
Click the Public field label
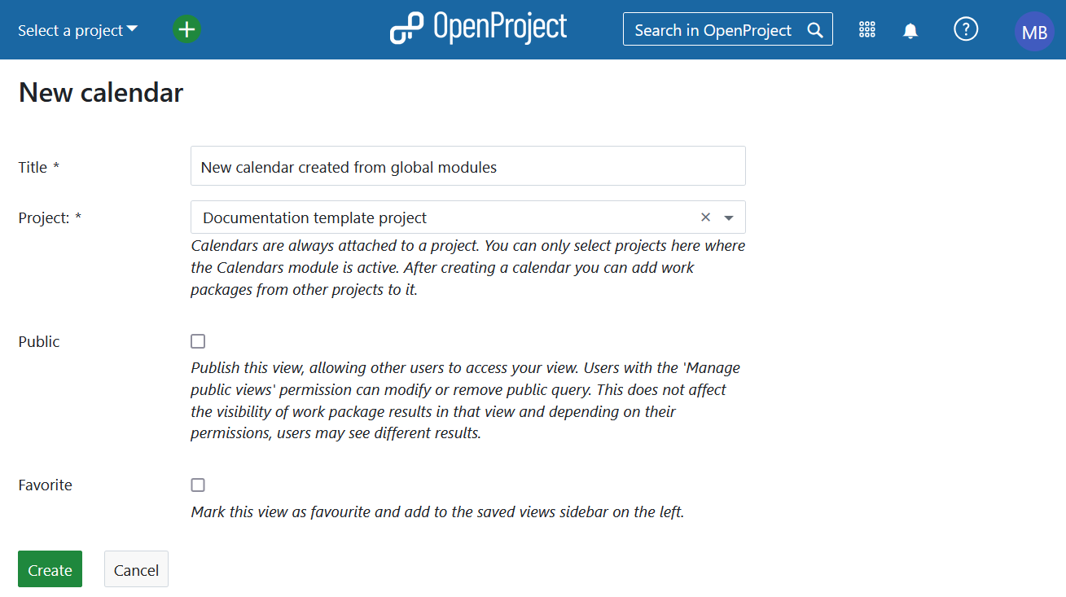coord(39,341)
